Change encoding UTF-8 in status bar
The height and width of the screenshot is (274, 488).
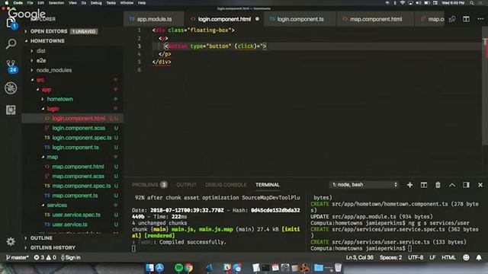(x=416, y=257)
